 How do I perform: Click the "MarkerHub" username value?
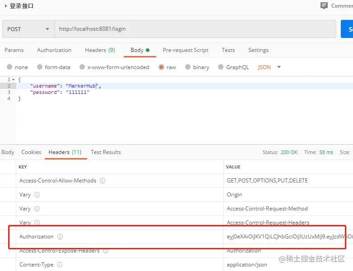(82, 86)
